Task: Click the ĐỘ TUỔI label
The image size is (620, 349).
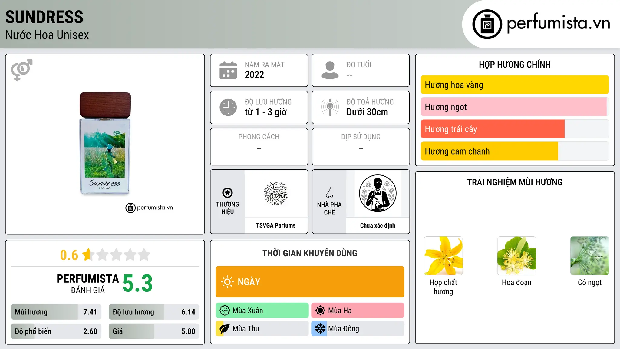Action: 359,65
